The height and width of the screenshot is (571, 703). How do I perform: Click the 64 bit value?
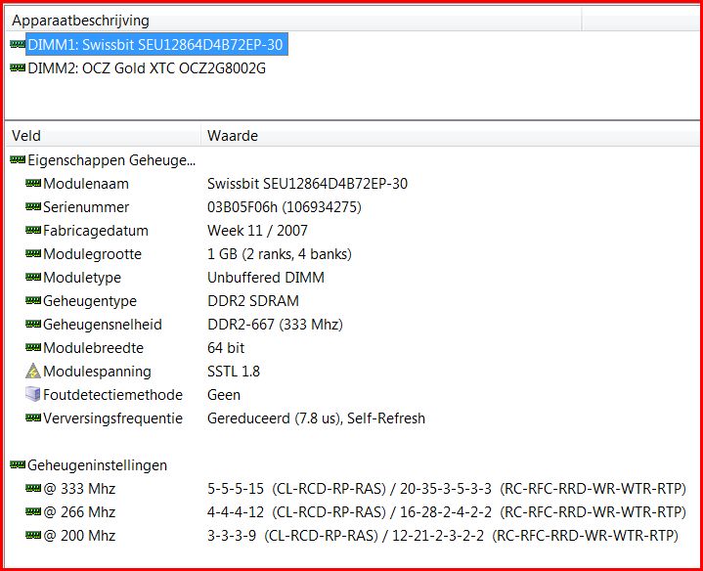click(x=226, y=348)
